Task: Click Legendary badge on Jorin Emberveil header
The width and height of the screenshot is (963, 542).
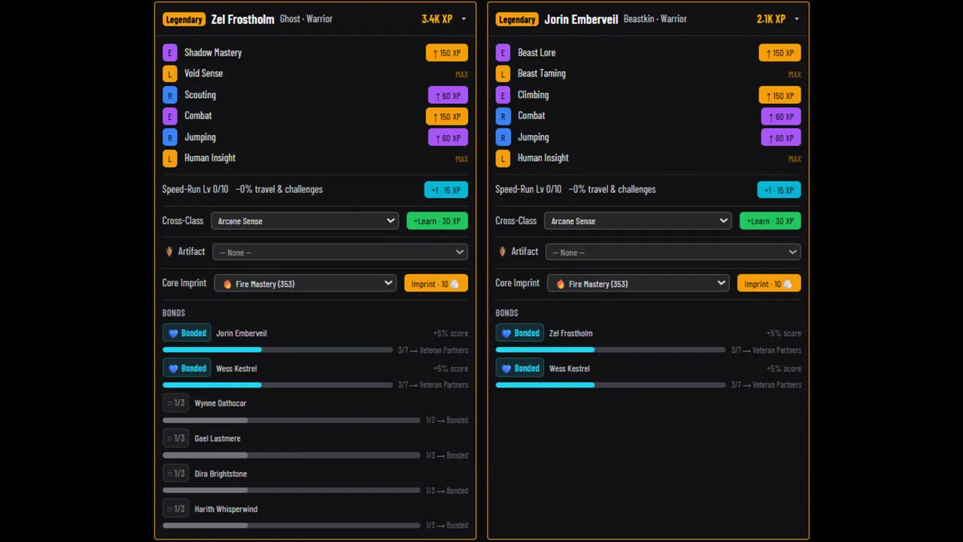Action: click(517, 20)
